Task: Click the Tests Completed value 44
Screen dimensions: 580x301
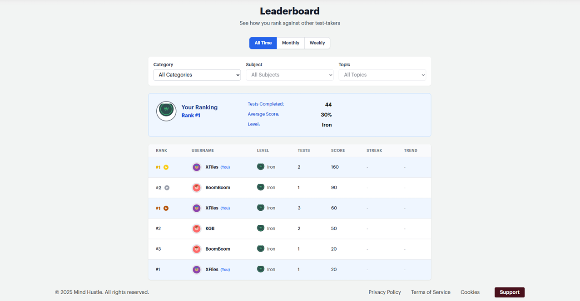Action: 328,105
